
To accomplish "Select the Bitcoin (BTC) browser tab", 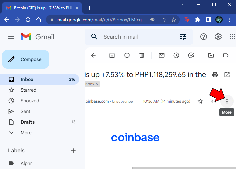I will click(x=42, y=8).
